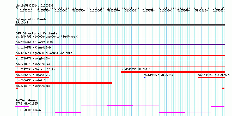Open ETFB|NM_001014763 gene label
The image size is (232, 116).
[29, 110]
